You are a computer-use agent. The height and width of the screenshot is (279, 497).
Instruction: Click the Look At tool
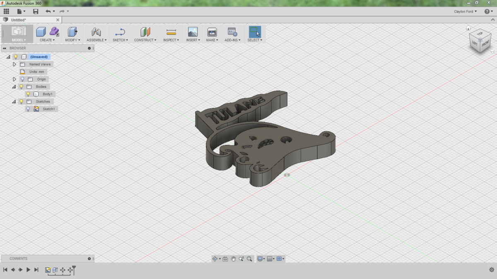(225, 259)
